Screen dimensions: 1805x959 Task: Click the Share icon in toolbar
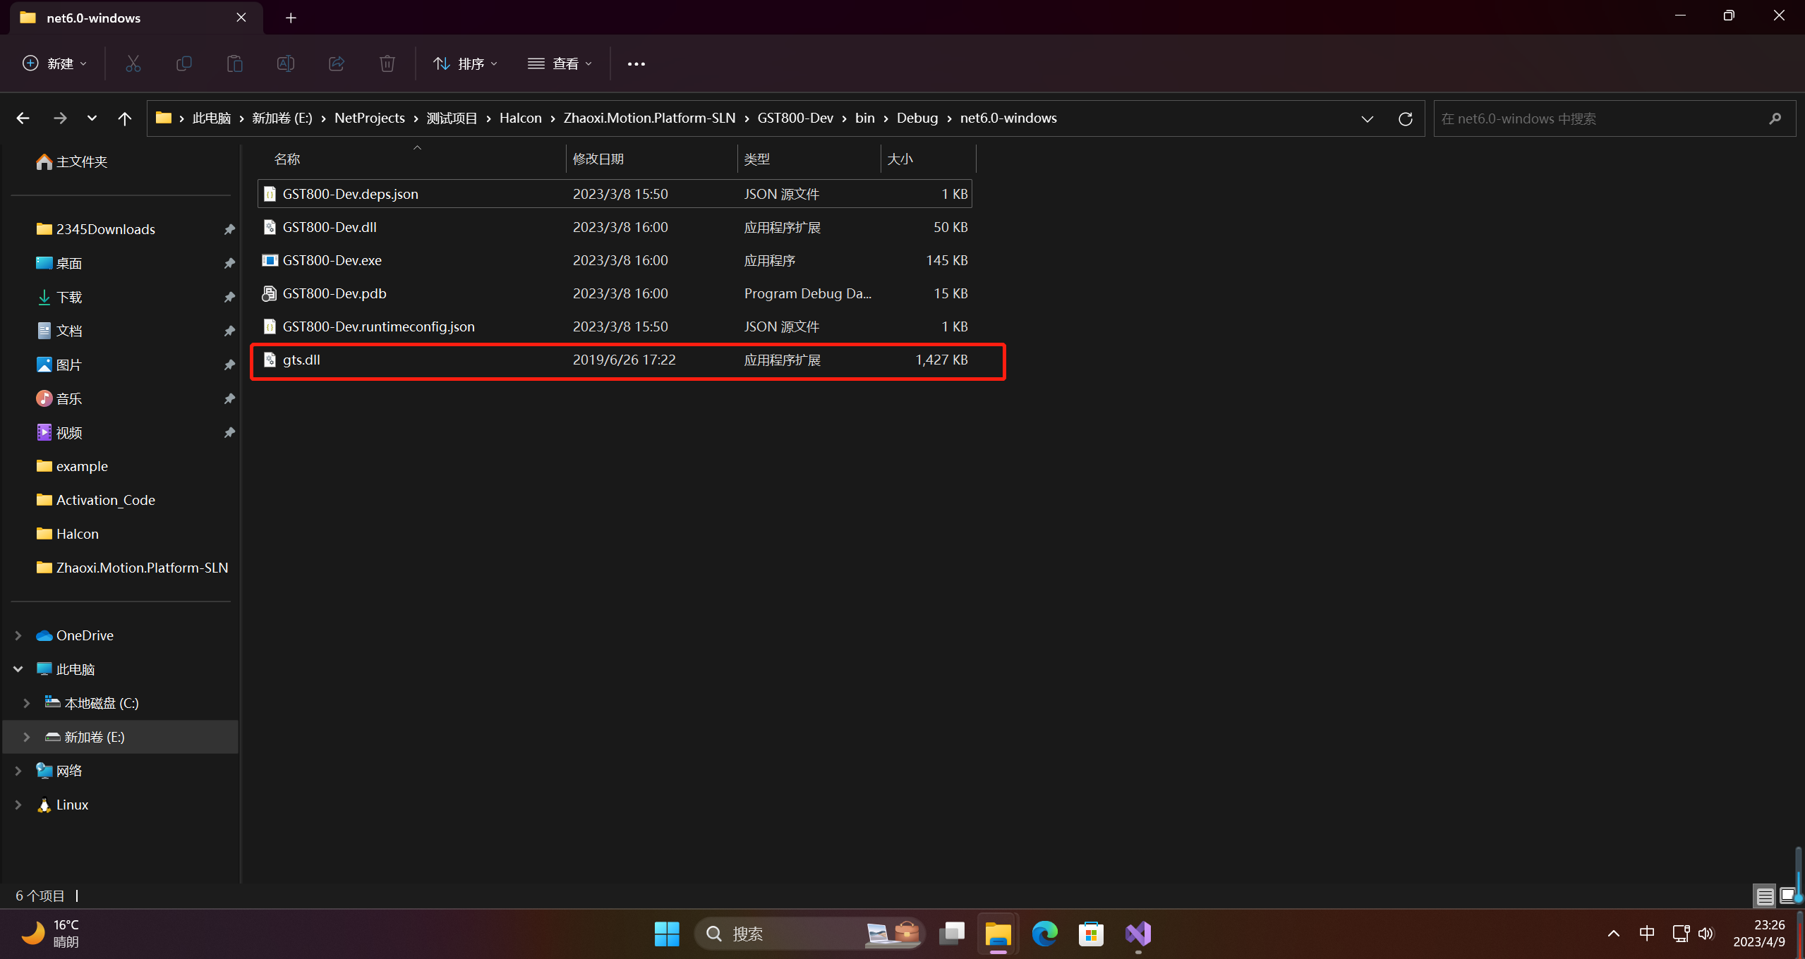click(x=337, y=63)
